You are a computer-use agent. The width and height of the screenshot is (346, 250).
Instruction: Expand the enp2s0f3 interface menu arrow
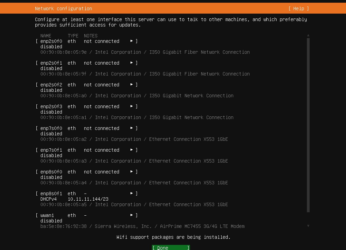(x=132, y=106)
